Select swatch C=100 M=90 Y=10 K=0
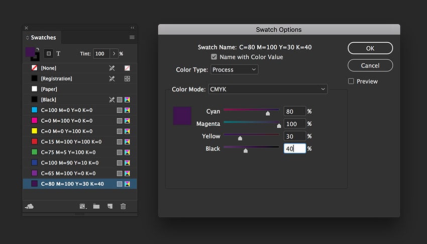This screenshot has width=427, height=244. pos(80,163)
